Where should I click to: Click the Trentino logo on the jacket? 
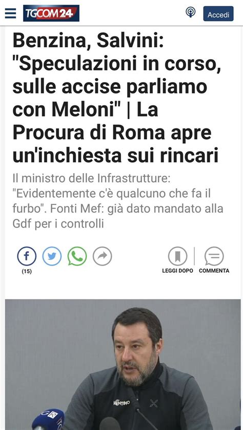click(x=122, y=402)
